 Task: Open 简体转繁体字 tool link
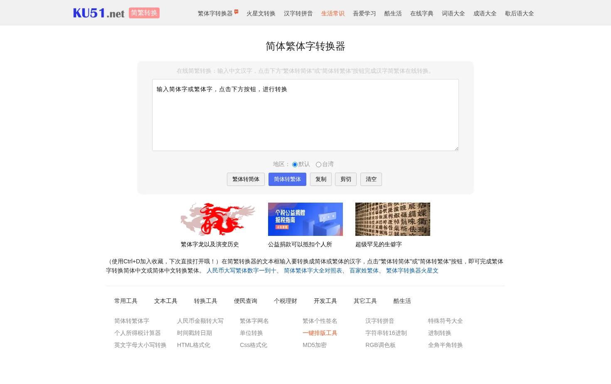pos(132,321)
